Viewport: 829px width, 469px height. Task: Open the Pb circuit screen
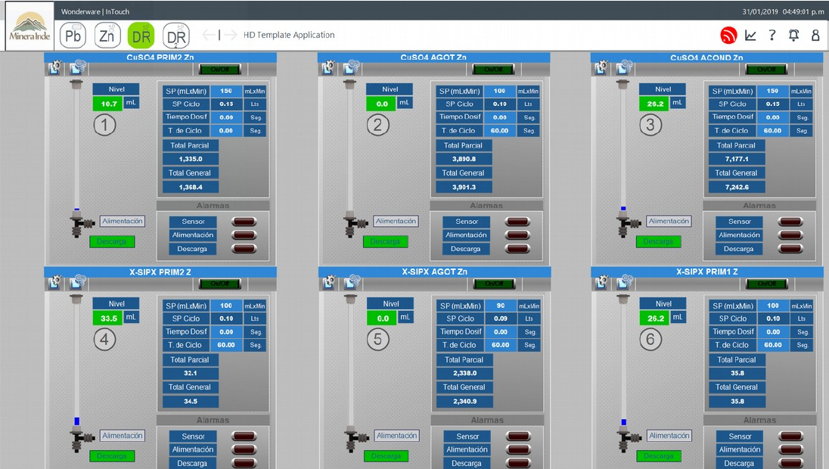[x=73, y=36]
